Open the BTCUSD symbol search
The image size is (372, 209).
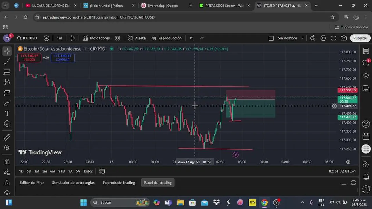click(x=27, y=38)
